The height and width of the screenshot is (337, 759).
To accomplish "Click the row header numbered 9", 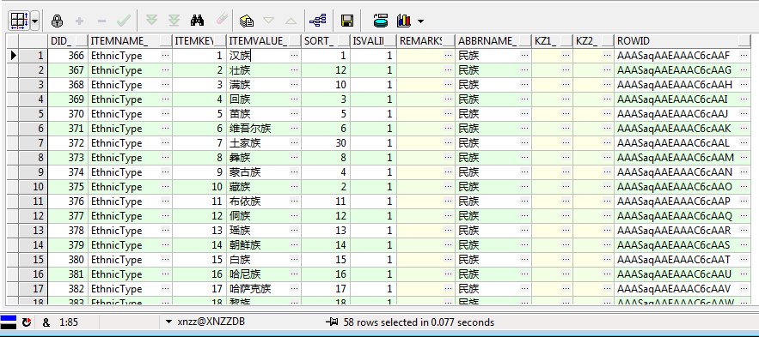I will click(33, 172).
